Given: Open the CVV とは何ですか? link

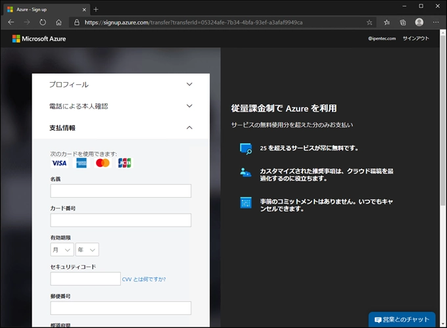Looking at the screenshot, I should pos(144,279).
